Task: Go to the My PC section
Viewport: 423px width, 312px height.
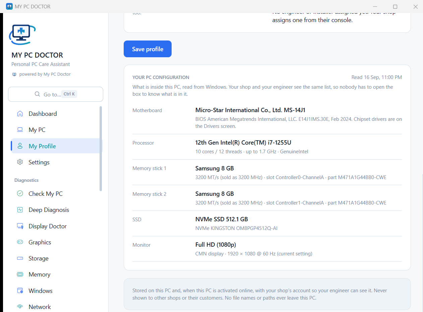Action: [56, 130]
